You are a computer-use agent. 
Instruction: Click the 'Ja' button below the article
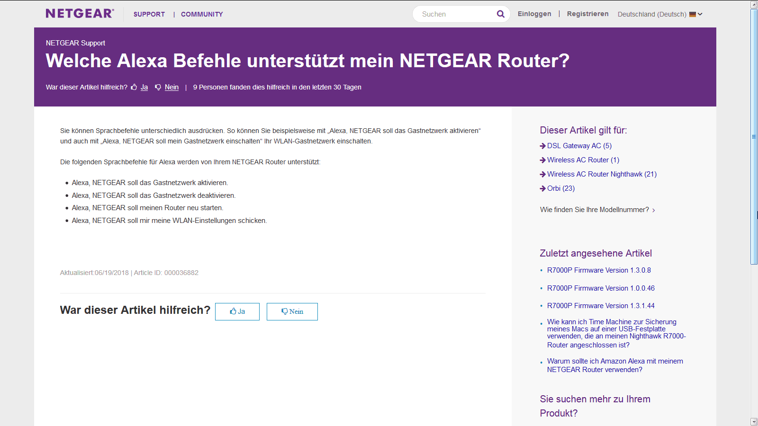[237, 311]
